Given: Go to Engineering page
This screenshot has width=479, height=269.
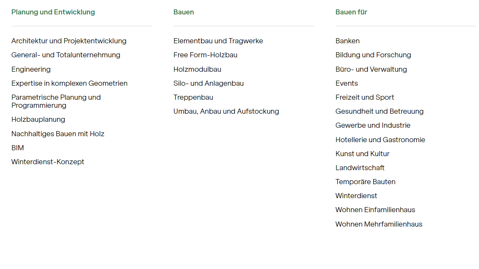Looking at the screenshot, I should pyautogui.click(x=31, y=69).
